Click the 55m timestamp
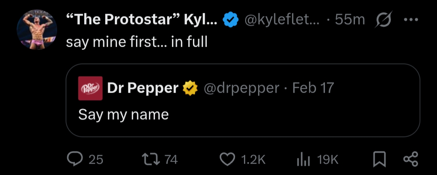The width and height of the screenshot is (437, 175). pos(350,19)
